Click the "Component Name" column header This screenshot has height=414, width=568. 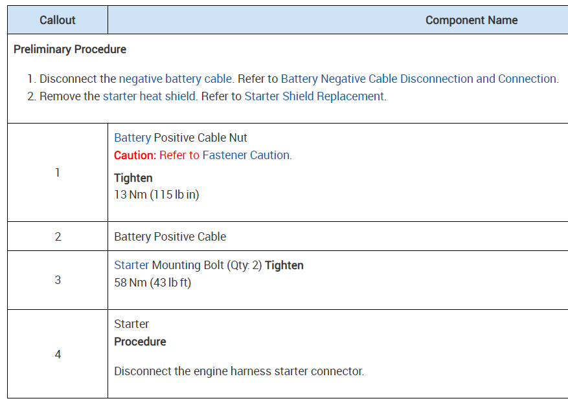click(x=471, y=20)
